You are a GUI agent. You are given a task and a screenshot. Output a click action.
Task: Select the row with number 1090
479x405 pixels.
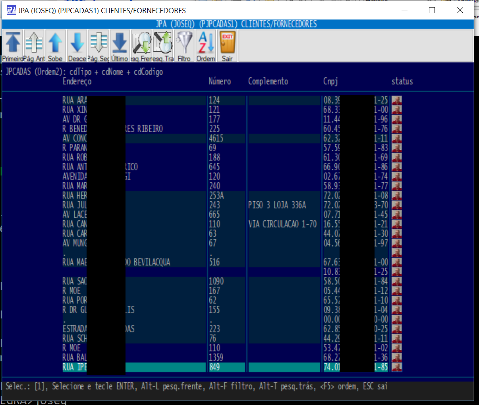[216, 282]
